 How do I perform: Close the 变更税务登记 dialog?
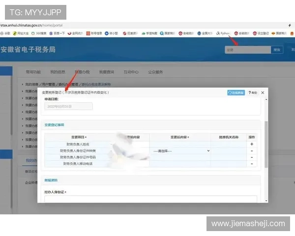point(263,92)
